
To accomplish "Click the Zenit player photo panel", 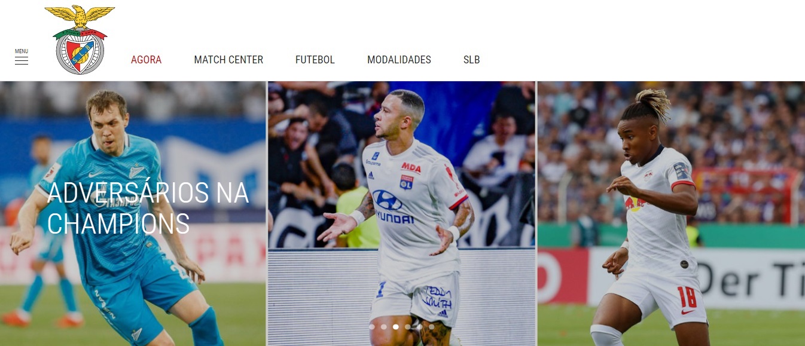I will [x=133, y=213].
